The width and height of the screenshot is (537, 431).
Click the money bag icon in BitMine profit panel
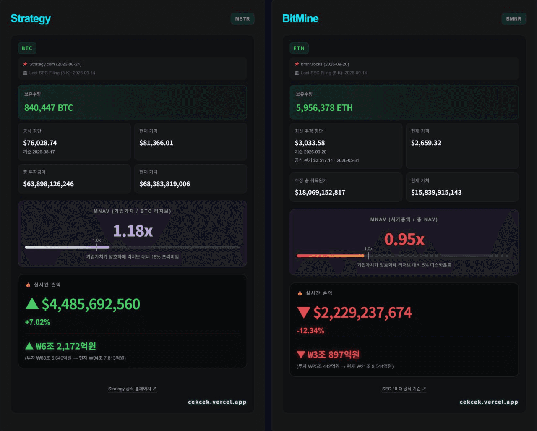pos(300,293)
